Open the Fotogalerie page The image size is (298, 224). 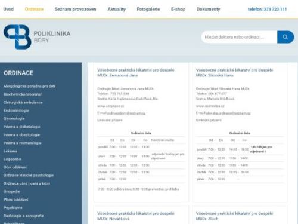148,9
